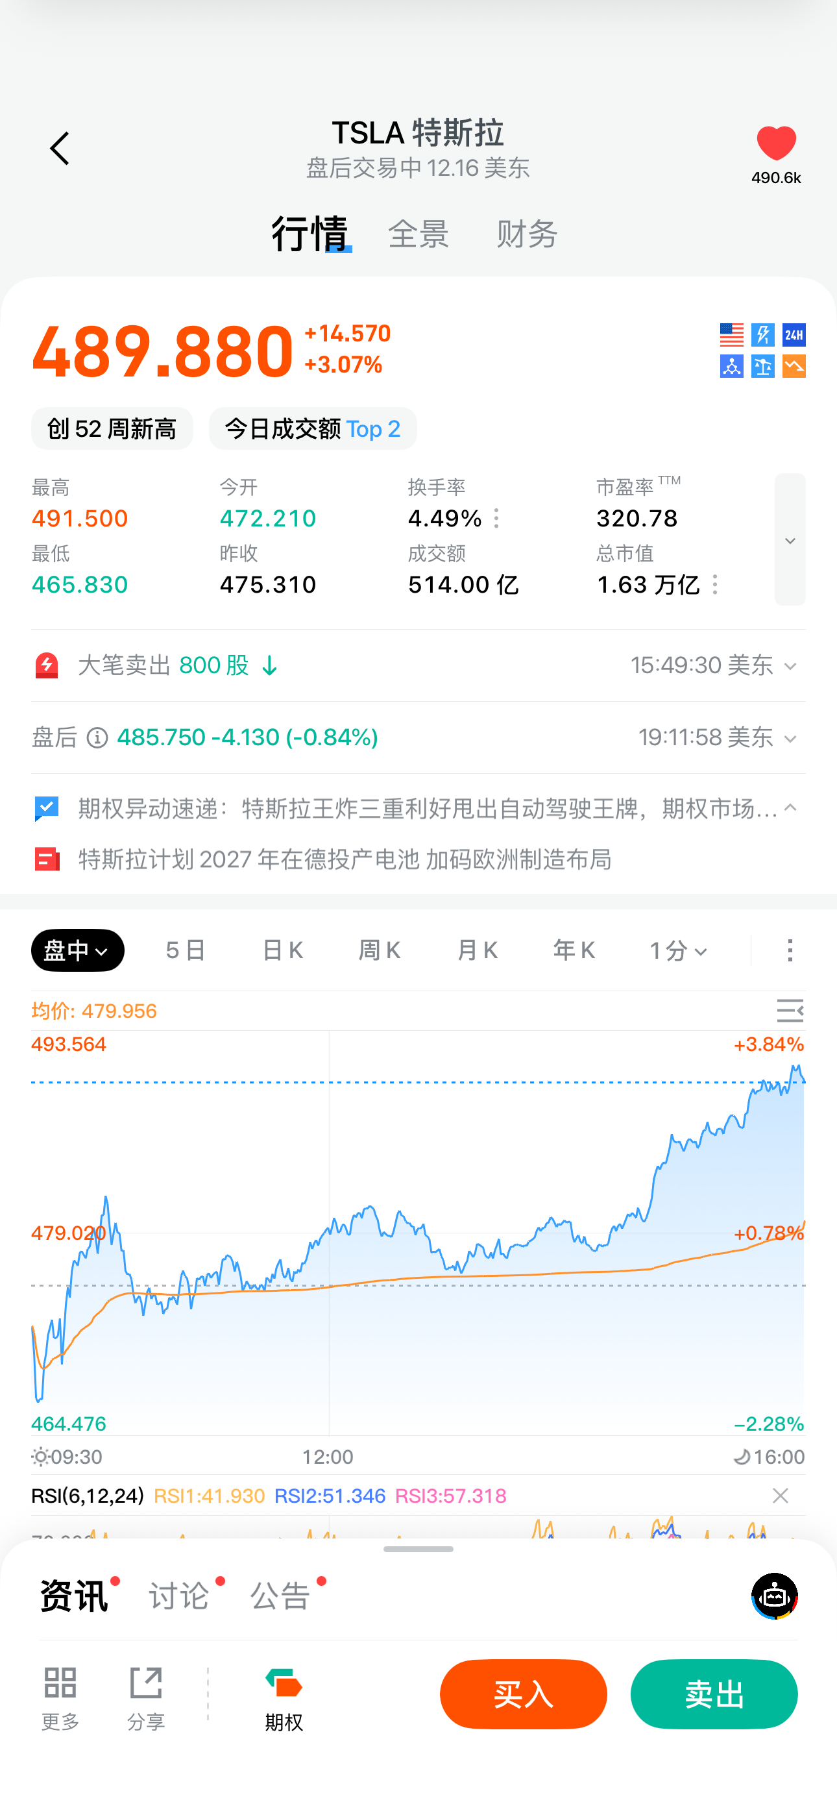Collapse the news headlines chevron
This screenshot has width=837, height=1815.
pyautogui.click(x=790, y=808)
